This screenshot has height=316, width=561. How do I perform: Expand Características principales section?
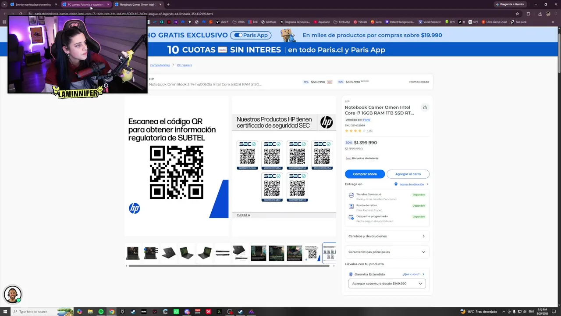click(x=387, y=252)
